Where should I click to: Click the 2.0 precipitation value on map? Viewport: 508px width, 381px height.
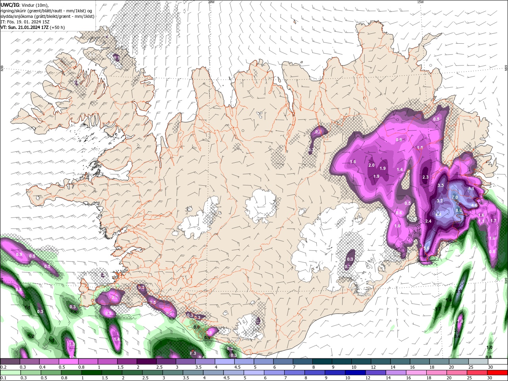pyautogui.click(x=371, y=165)
